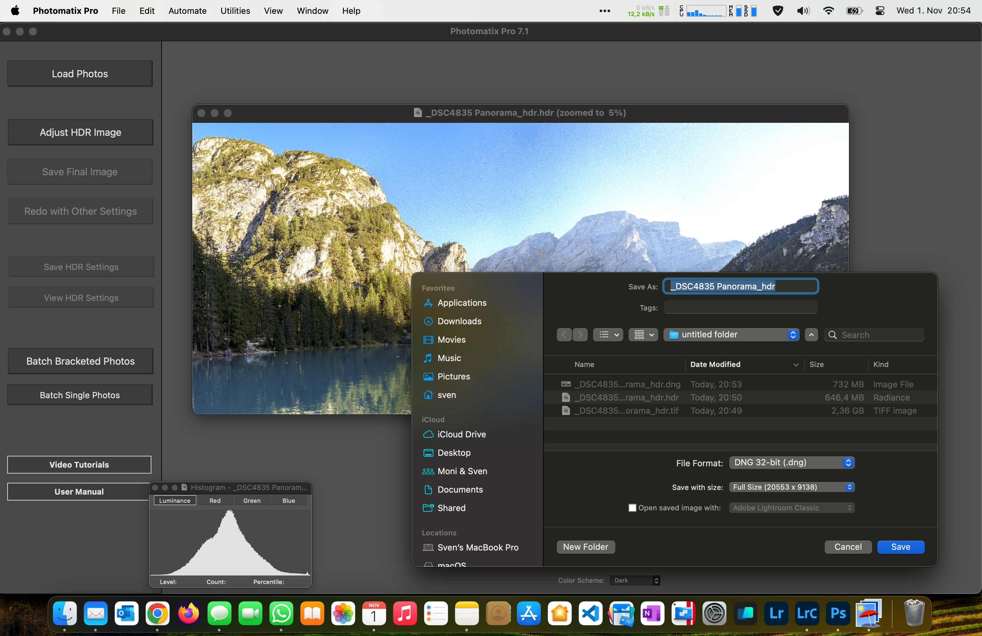This screenshot has height=636, width=982.
Task: Open Photoshop from the dock
Action: pos(838,613)
